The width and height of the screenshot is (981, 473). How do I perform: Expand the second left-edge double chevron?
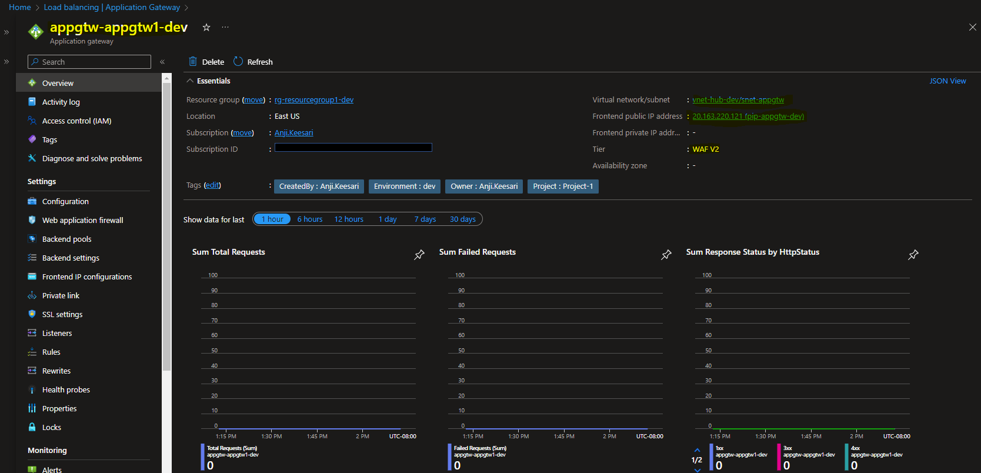6,62
